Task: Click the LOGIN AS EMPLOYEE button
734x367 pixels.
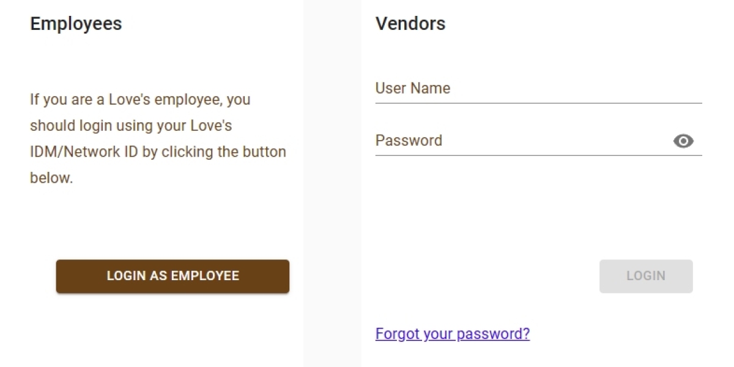Action: (x=172, y=276)
